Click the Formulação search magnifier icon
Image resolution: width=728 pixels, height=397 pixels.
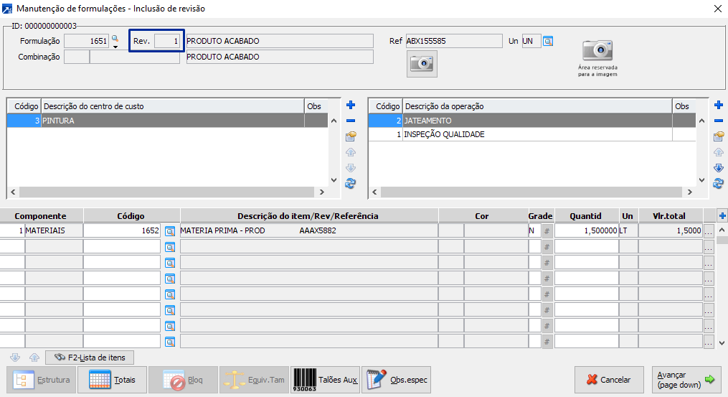(115, 39)
